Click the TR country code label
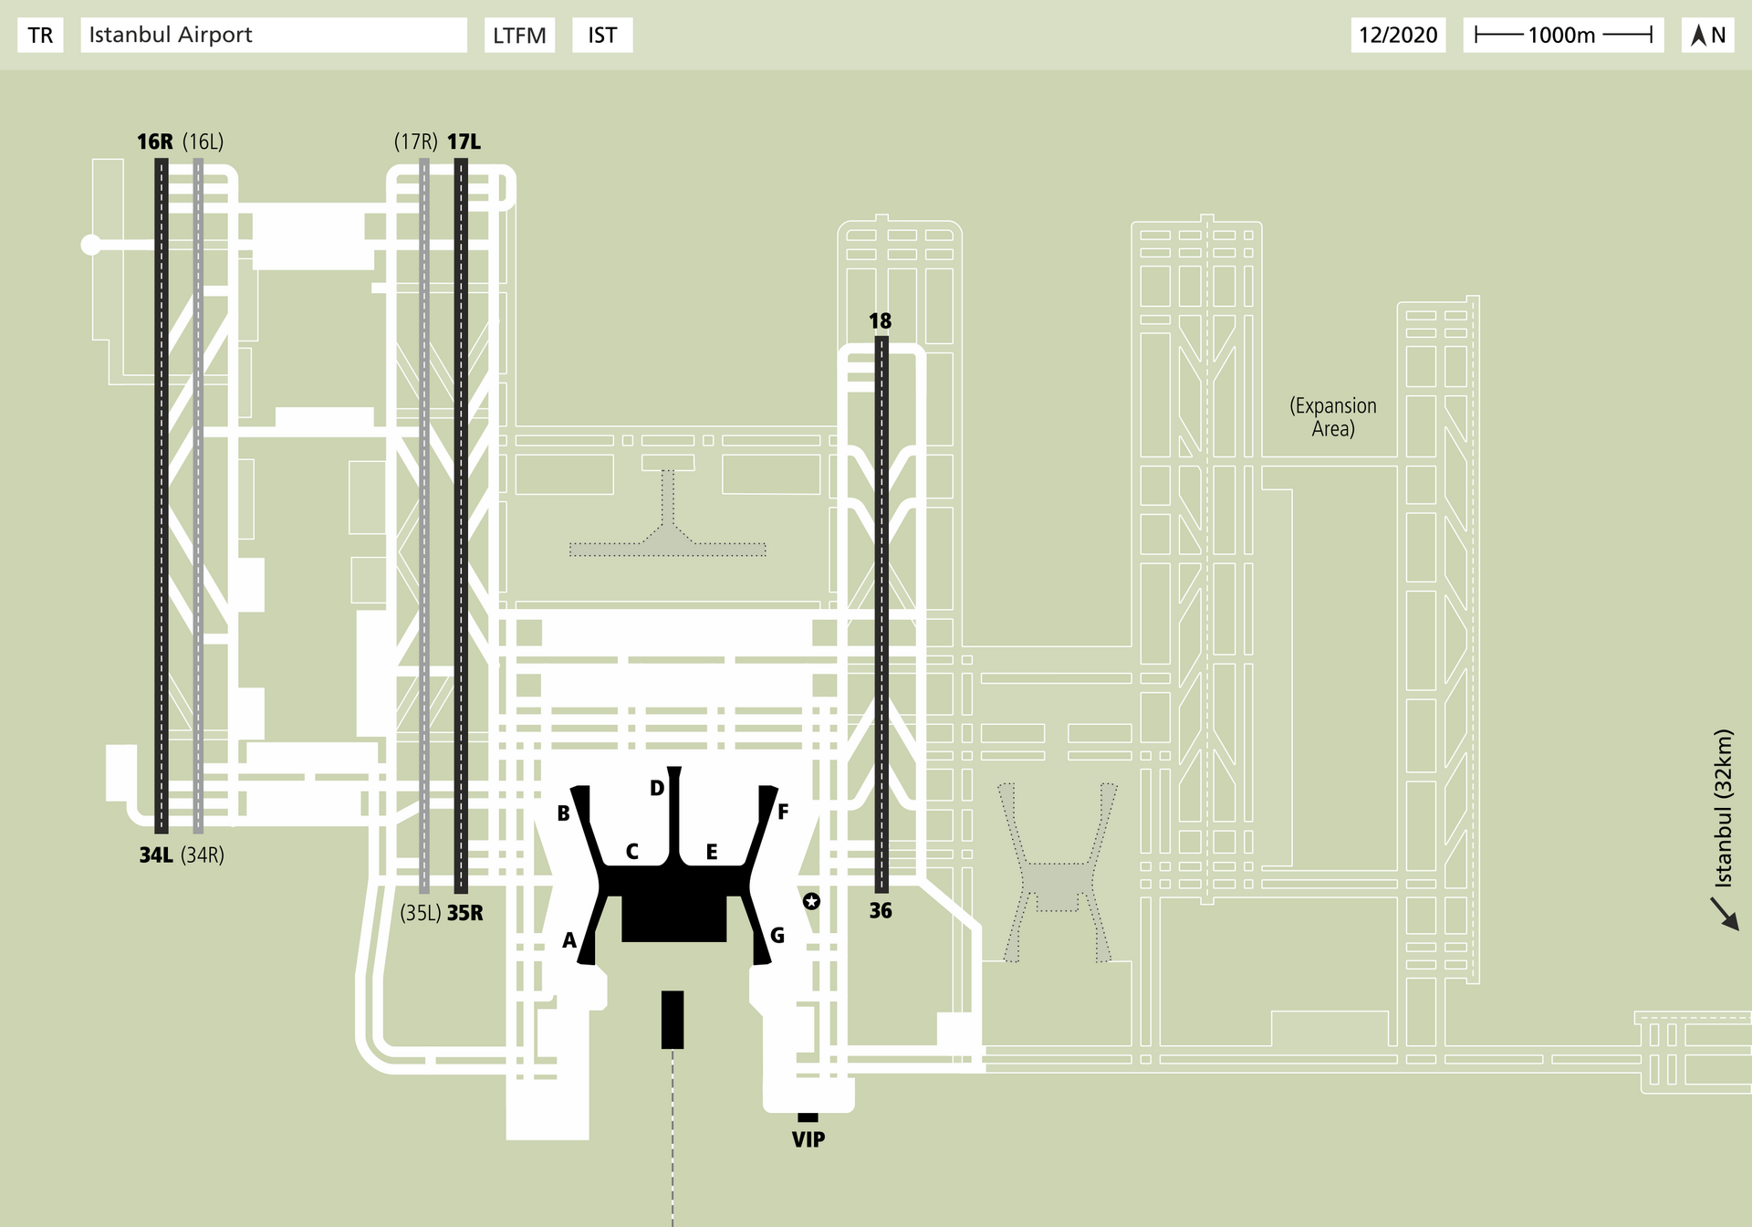 (x=40, y=36)
